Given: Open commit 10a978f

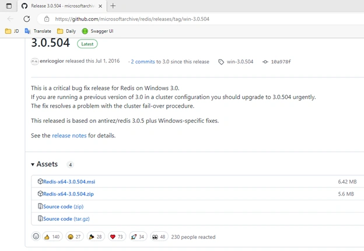Looking at the screenshot, I should click(281, 62).
